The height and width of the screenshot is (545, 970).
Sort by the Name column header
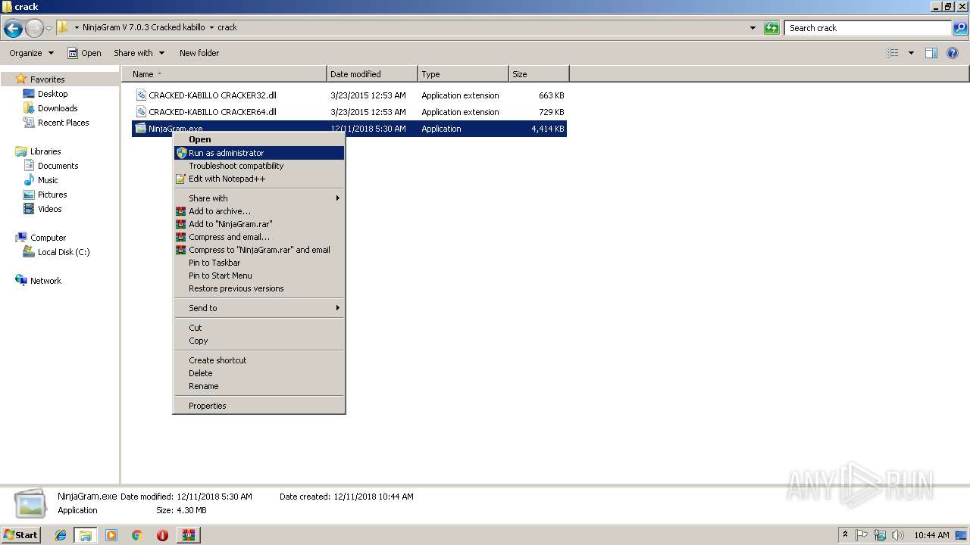pyautogui.click(x=224, y=74)
